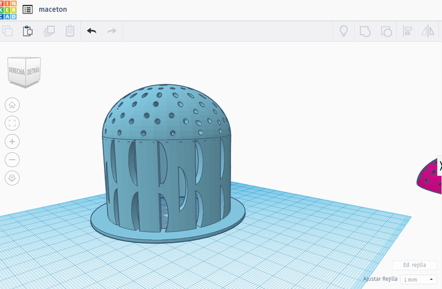
Task: Select the Align tool
Action: point(407,31)
